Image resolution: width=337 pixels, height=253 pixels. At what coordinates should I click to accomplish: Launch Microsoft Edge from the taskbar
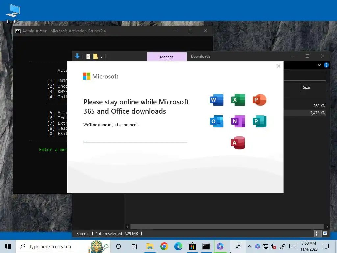(x=178, y=246)
